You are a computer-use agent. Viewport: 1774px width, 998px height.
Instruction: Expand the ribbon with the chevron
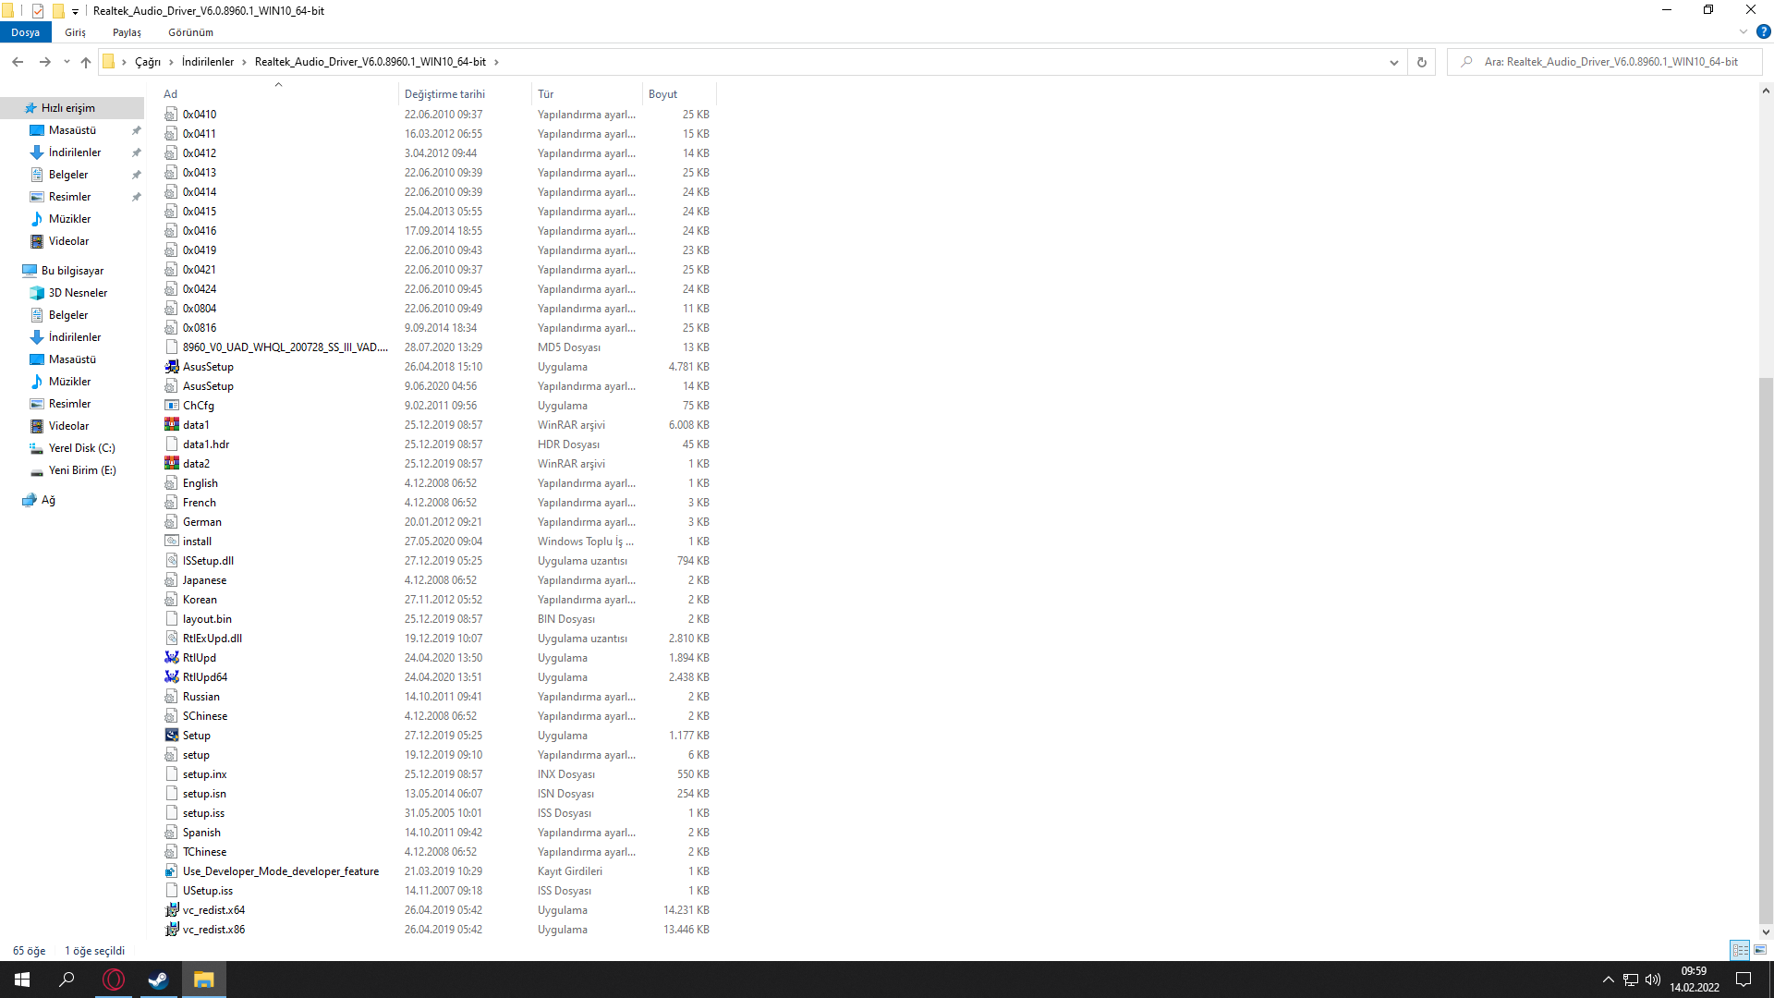(x=1744, y=31)
